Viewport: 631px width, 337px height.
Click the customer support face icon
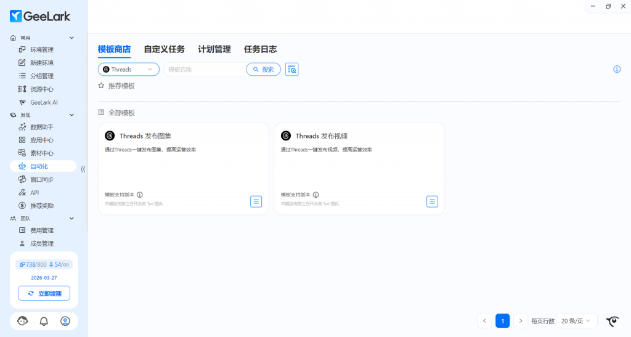23,321
